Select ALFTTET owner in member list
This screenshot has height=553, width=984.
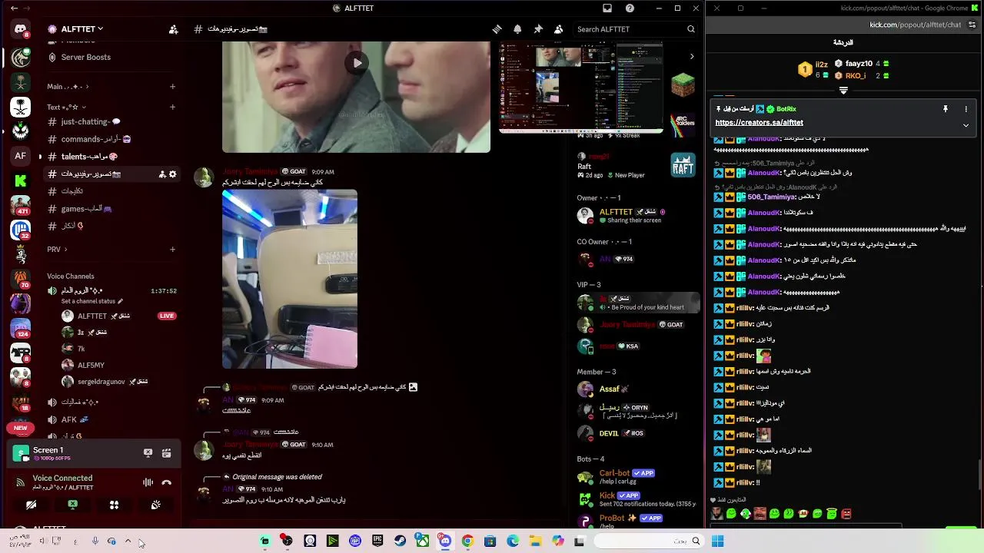pos(637,216)
